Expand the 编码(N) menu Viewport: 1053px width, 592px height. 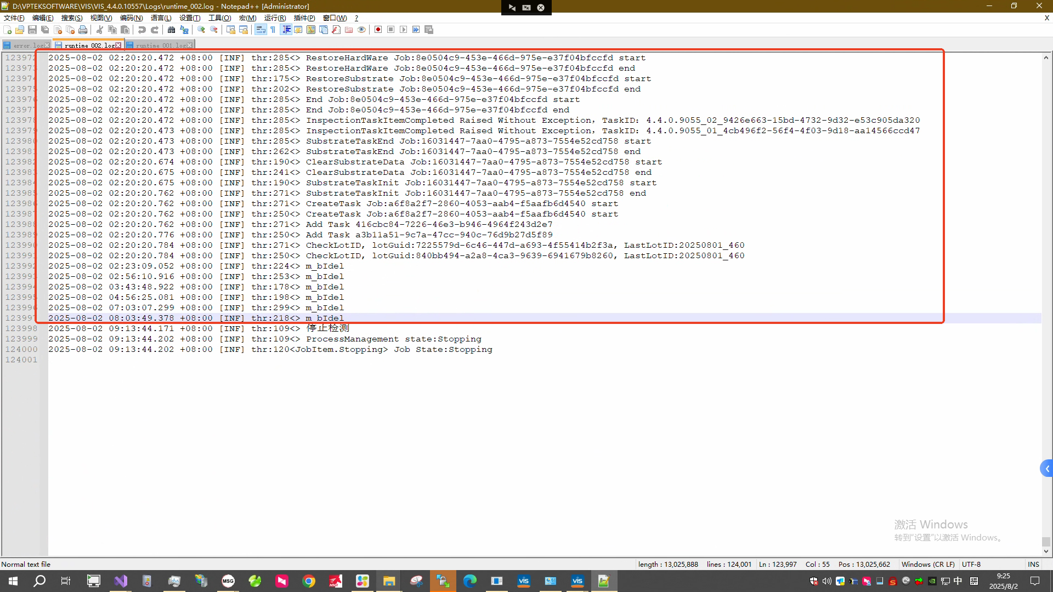point(131,18)
